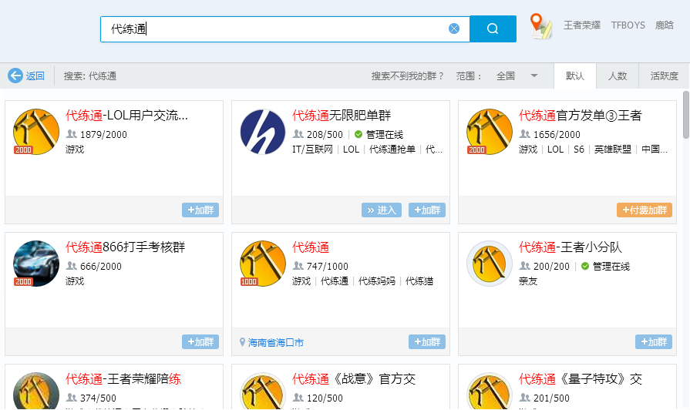Join the 代练通-LOL用户交流 group with 加群
The height and width of the screenshot is (410, 690).
(200, 210)
